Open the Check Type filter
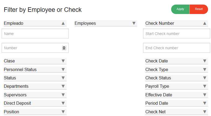The height and width of the screenshot is (116, 211). pyautogui.click(x=205, y=69)
